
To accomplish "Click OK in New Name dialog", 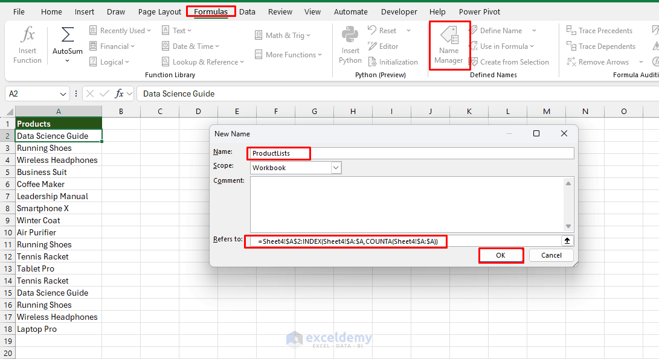I will pos(501,255).
